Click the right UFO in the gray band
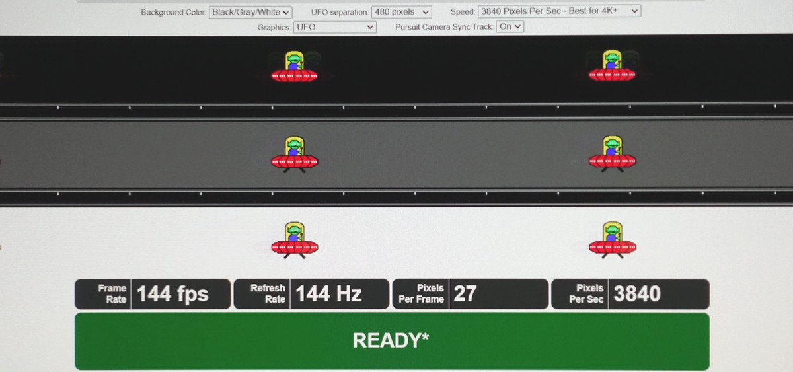This screenshot has width=793, height=372. [612, 154]
